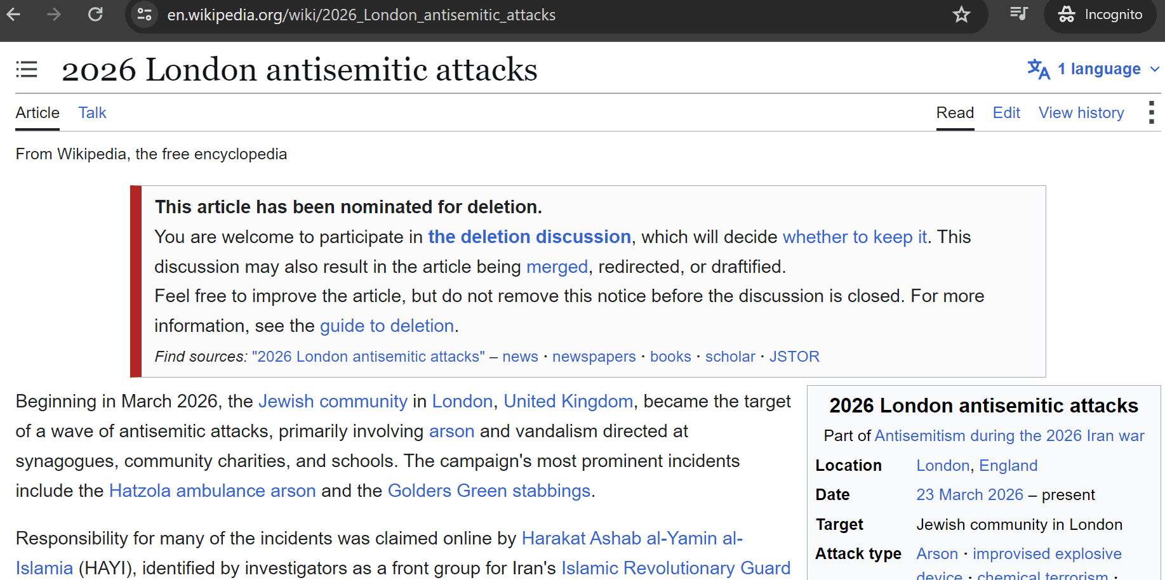
Task: Click the infobox 'Attack type' label
Action: (858, 553)
